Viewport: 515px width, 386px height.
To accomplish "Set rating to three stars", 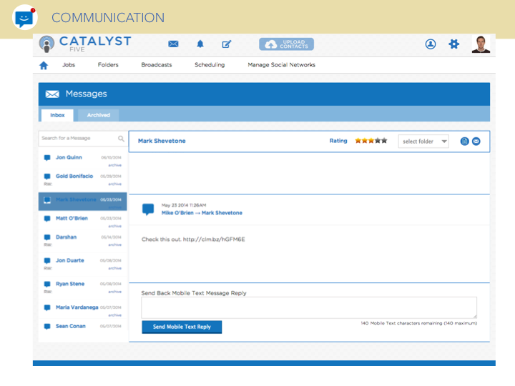I will tap(371, 141).
